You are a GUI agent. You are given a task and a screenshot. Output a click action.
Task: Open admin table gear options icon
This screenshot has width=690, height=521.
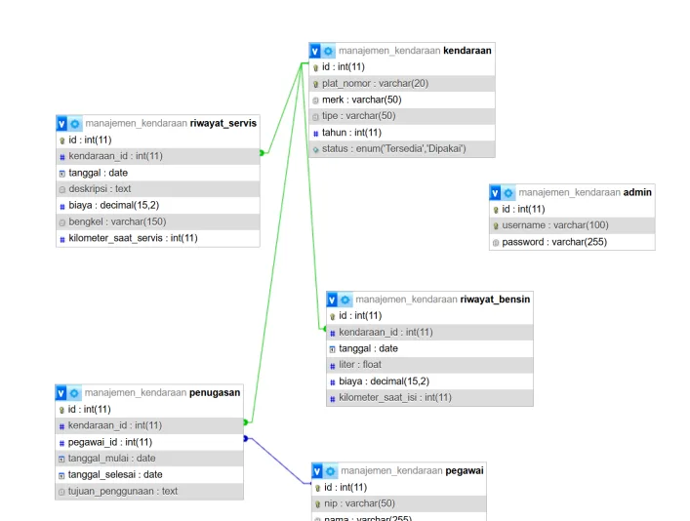click(508, 193)
